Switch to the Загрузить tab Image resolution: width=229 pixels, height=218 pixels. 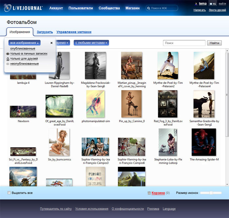(x=45, y=32)
